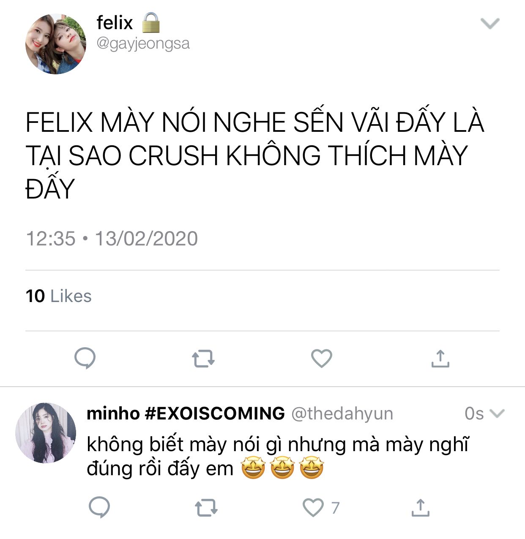Viewport: 525px width, 539px height.
Task: Open the chevron menu on felix's tweet
Action: click(x=490, y=24)
